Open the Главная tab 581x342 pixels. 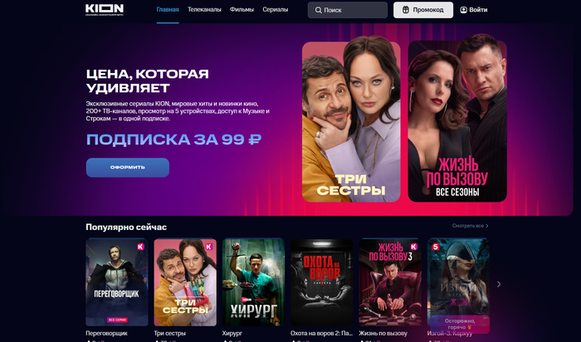coord(168,10)
